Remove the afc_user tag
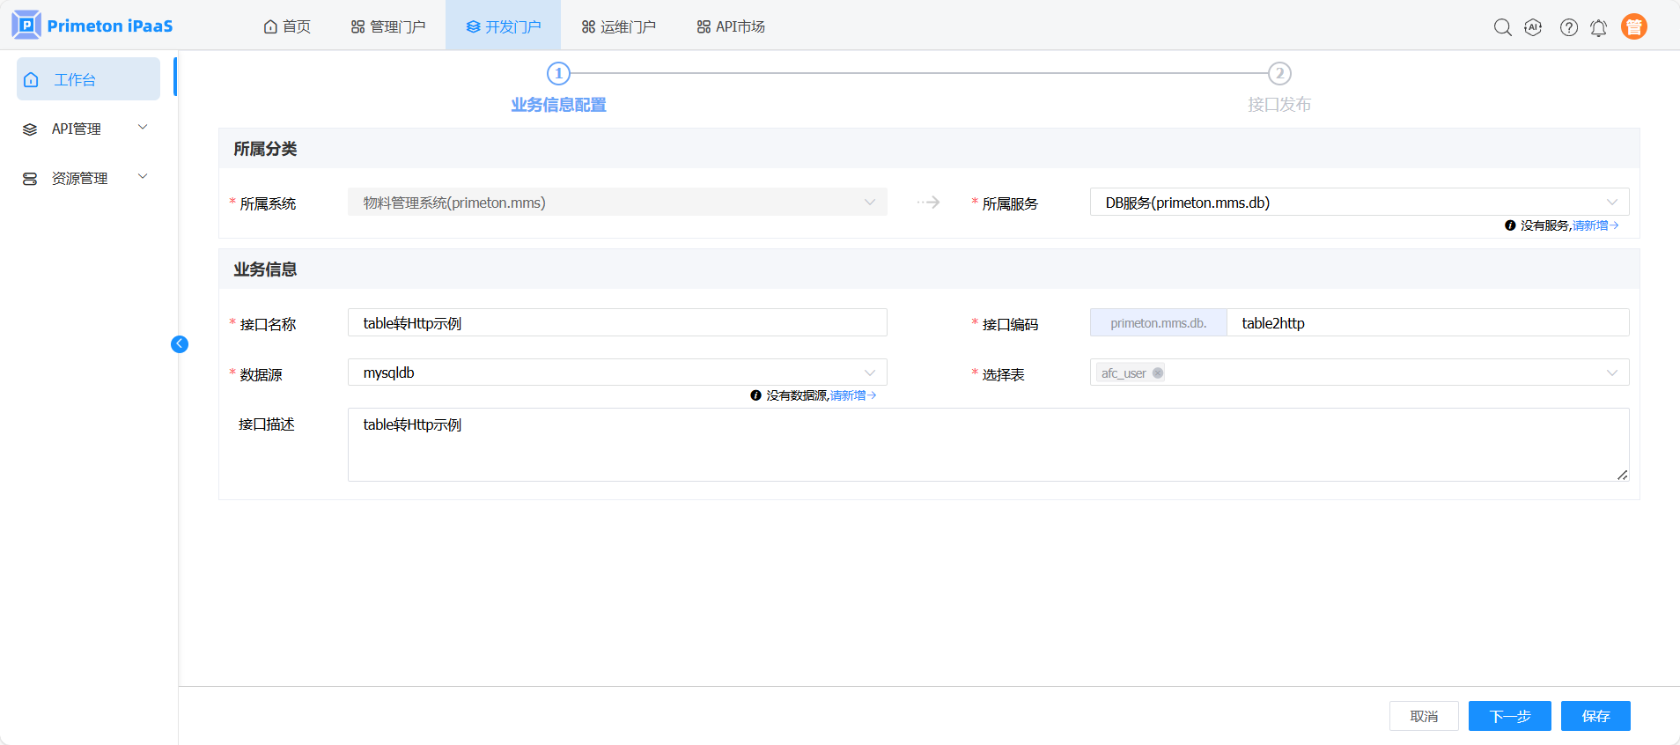The height and width of the screenshot is (745, 1680). (1158, 373)
